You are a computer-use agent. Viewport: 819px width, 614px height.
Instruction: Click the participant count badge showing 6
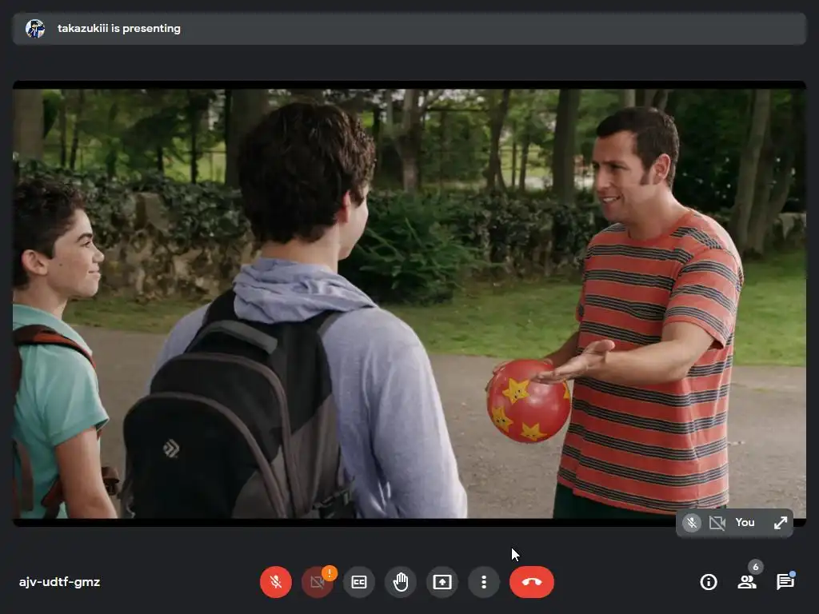[x=755, y=567]
